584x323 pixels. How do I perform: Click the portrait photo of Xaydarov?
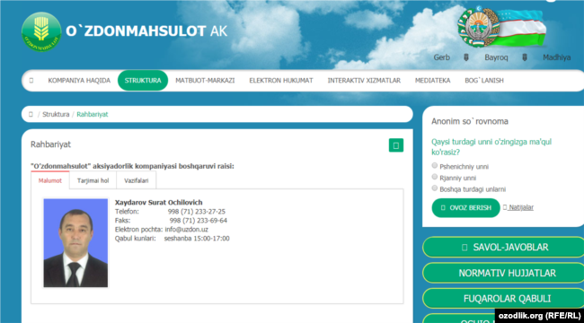[x=75, y=242]
